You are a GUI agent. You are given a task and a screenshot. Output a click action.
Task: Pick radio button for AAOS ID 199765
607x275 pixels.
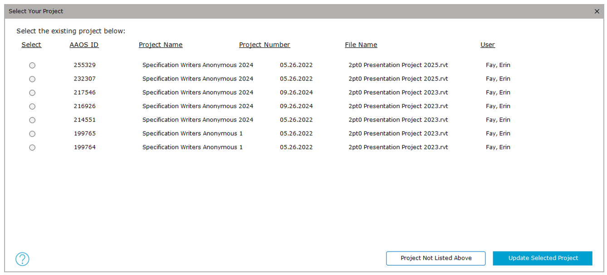pyautogui.click(x=32, y=133)
